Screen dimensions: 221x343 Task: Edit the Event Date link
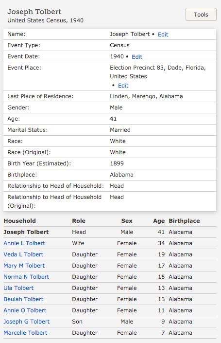click(x=137, y=57)
